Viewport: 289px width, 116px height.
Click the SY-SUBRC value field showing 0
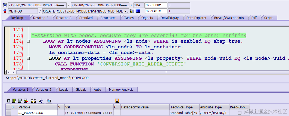tap(179, 5)
